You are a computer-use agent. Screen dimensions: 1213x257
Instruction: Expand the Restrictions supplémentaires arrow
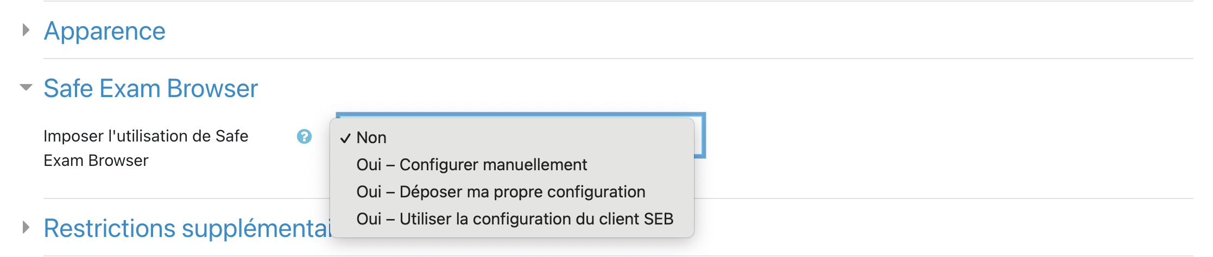[x=26, y=227]
